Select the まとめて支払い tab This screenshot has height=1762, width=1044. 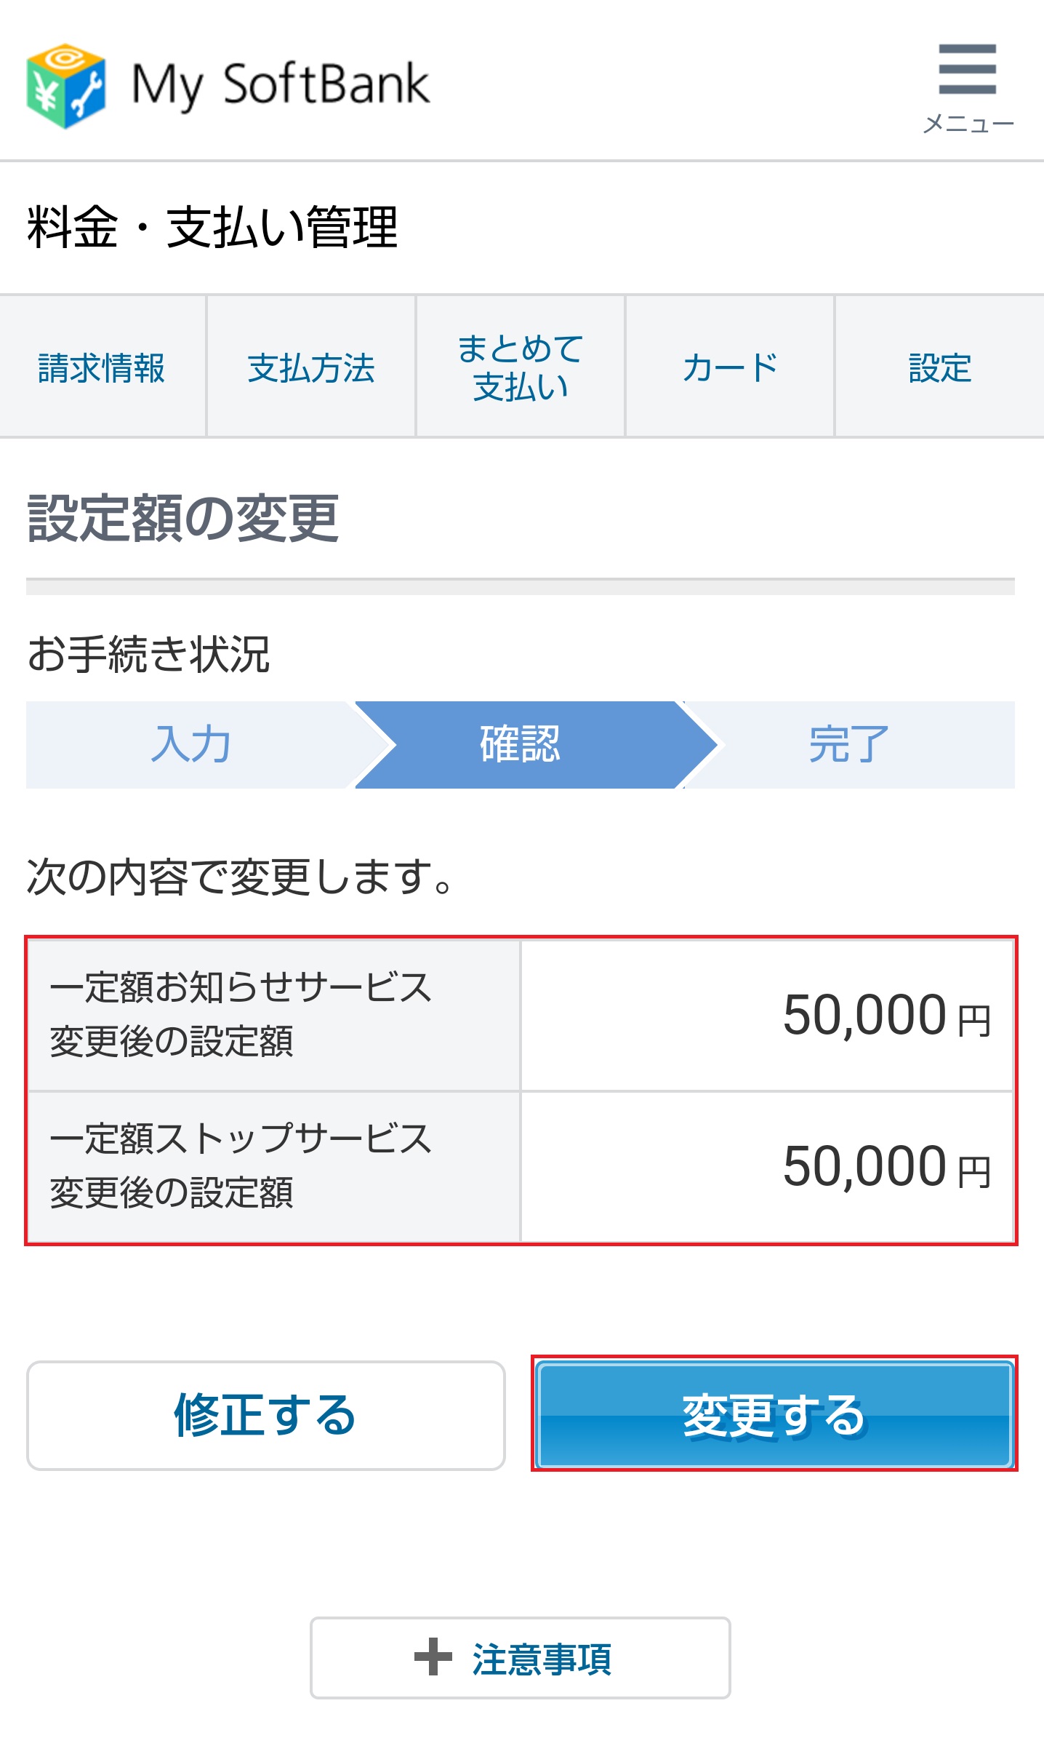[521, 367]
